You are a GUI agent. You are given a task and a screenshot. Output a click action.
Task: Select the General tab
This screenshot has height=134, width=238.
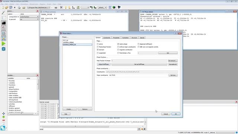98,38
